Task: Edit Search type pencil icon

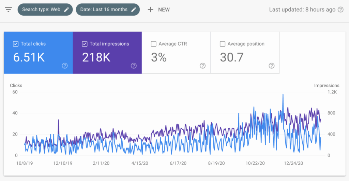Action: 66,10
